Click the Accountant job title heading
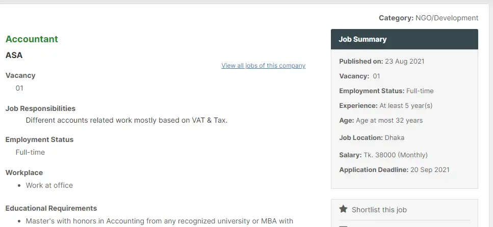The image size is (493, 227). click(32, 39)
